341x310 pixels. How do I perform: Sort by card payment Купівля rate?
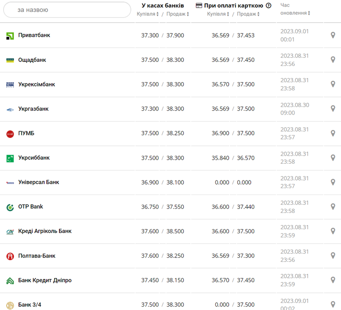click(x=218, y=14)
